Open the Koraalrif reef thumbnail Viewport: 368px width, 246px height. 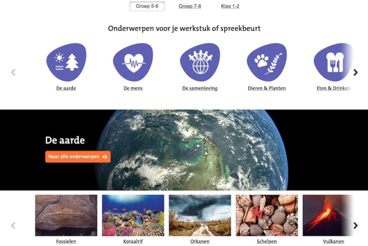133,215
